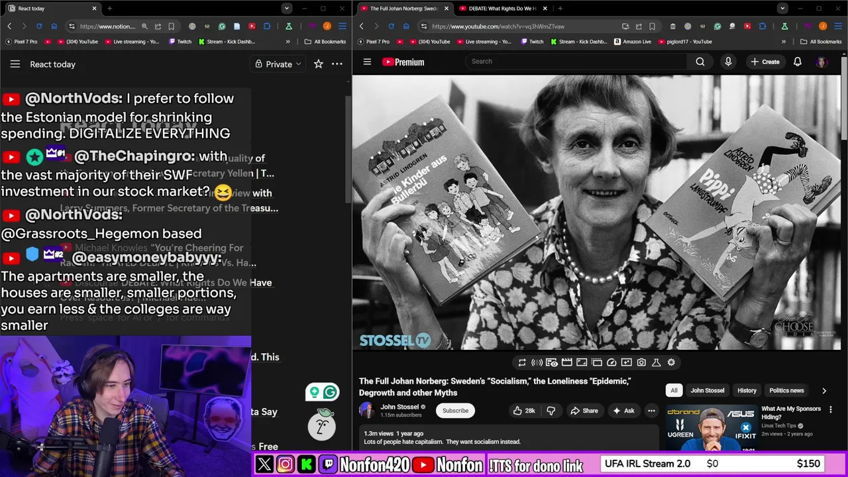Viewport: 848px width, 477px height.
Task: Select the All filter chip
Action: coord(674,390)
